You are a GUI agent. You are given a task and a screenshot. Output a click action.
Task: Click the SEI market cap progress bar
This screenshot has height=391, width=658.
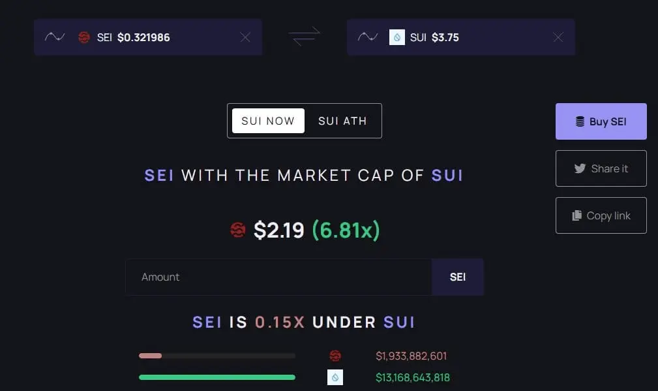pos(217,356)
